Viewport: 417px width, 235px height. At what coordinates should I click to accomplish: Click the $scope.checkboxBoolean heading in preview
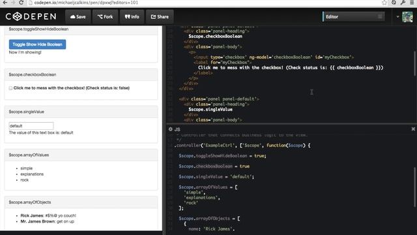pyautogui.click(x=81, y=74)
